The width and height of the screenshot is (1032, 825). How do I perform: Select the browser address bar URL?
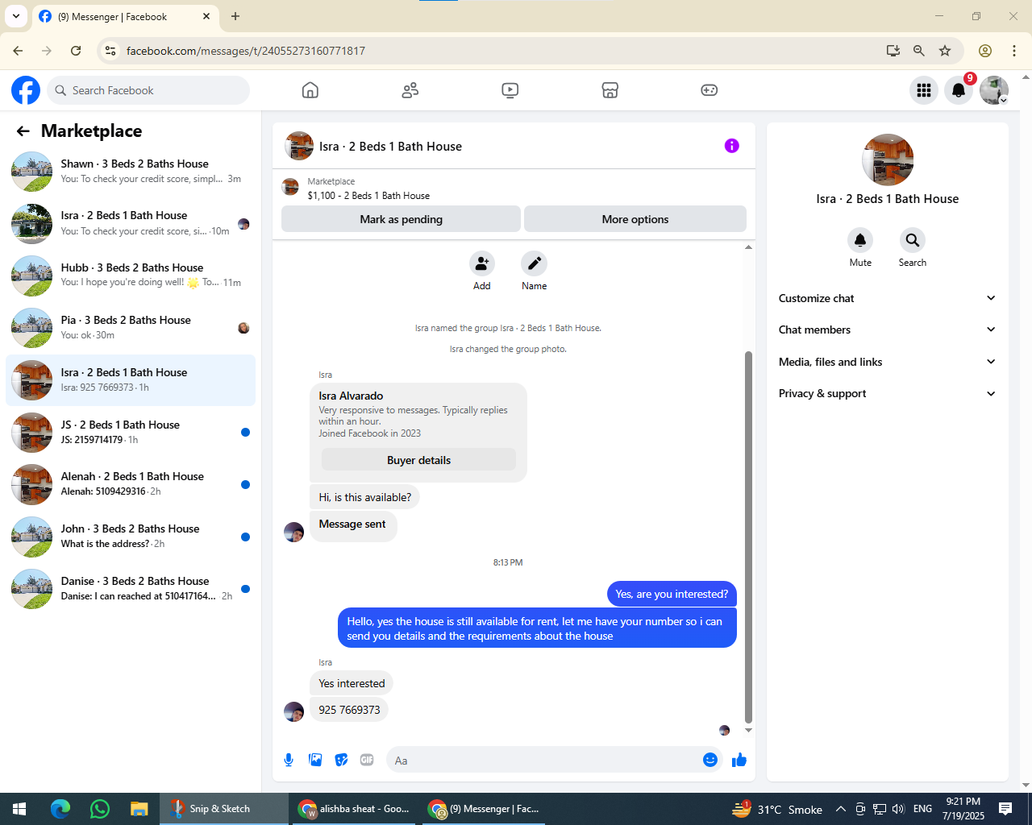(x=246, y=51)
